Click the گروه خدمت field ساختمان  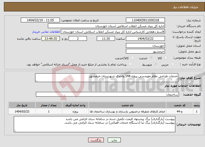point(107,94)
